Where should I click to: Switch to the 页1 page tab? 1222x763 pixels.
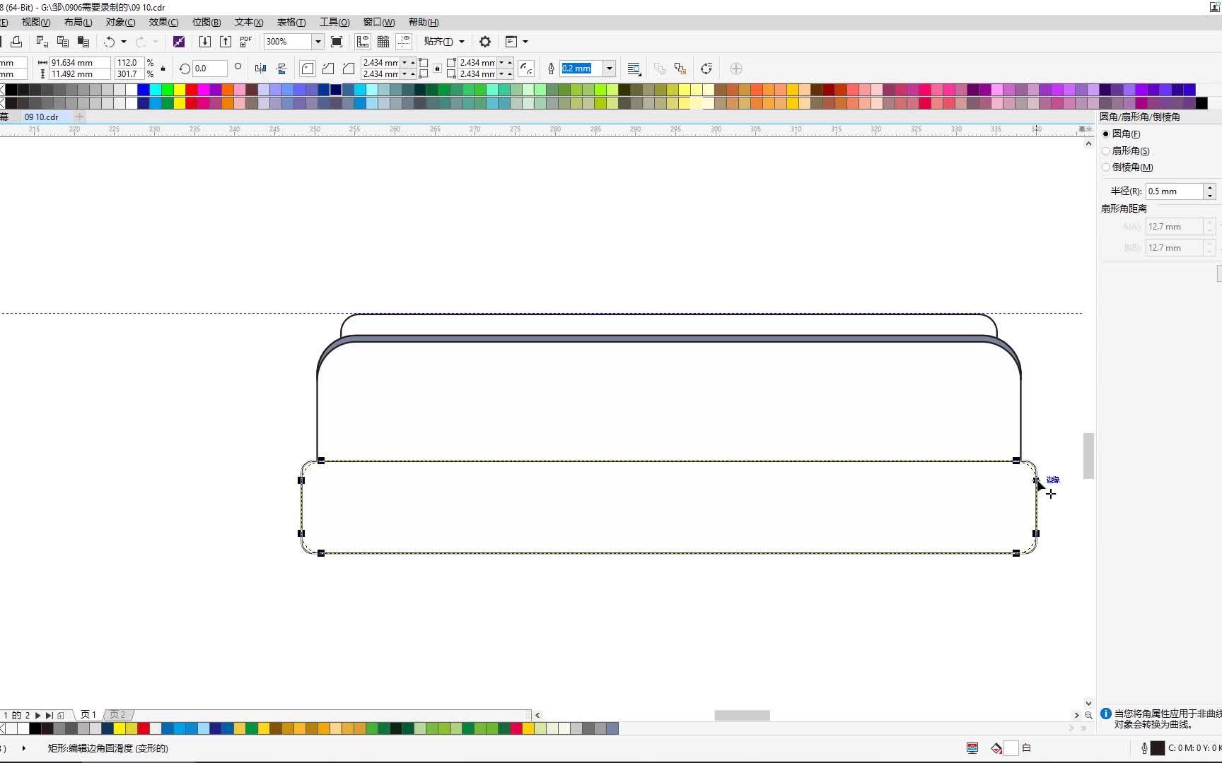coord(88,715)
